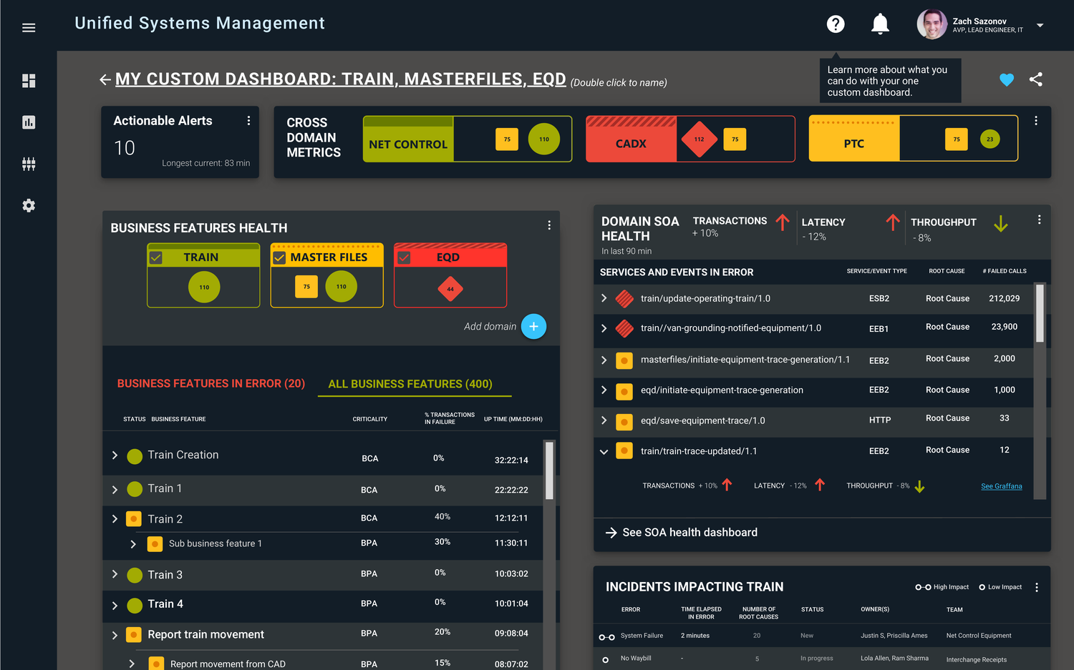Click the My Custom Dashboard title link
Image resolution: width=1074 pixels, height=670 pixels.
tap(340, 79)
